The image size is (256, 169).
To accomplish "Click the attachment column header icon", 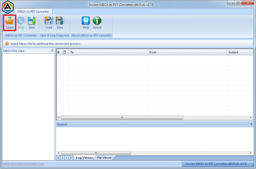I will [x=58, y=52].
